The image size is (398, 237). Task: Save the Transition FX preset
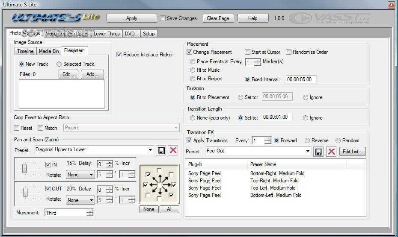[319, 152]
